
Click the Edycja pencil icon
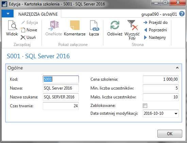click(23, 22)
